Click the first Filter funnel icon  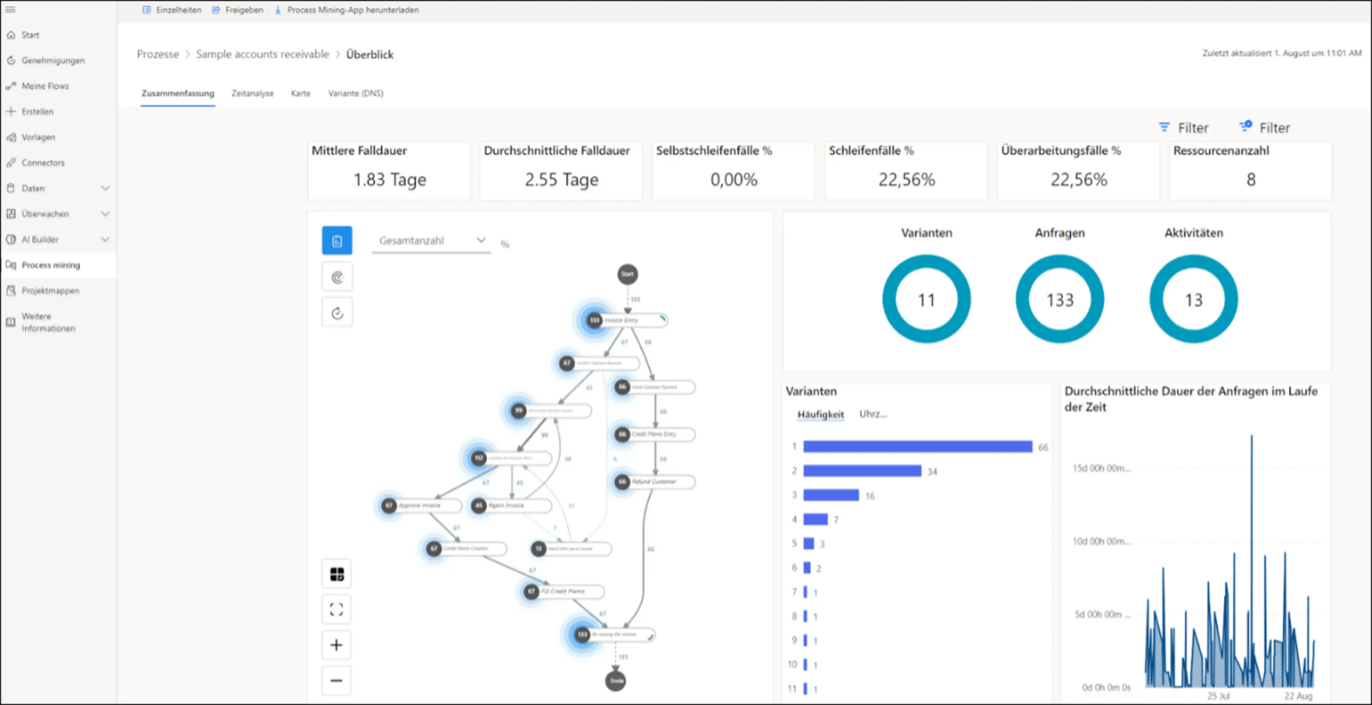coord(1164,127)
